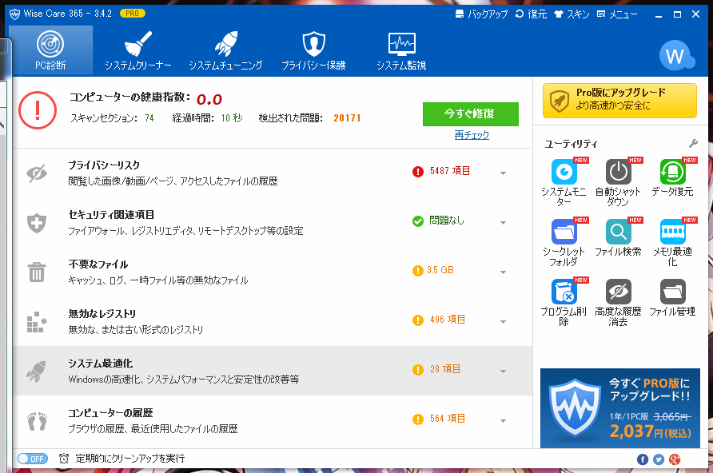The width and height of the screenshot is (713, 473).
Task: Open the PC診断 tab
Action: [x=50, y=50]
